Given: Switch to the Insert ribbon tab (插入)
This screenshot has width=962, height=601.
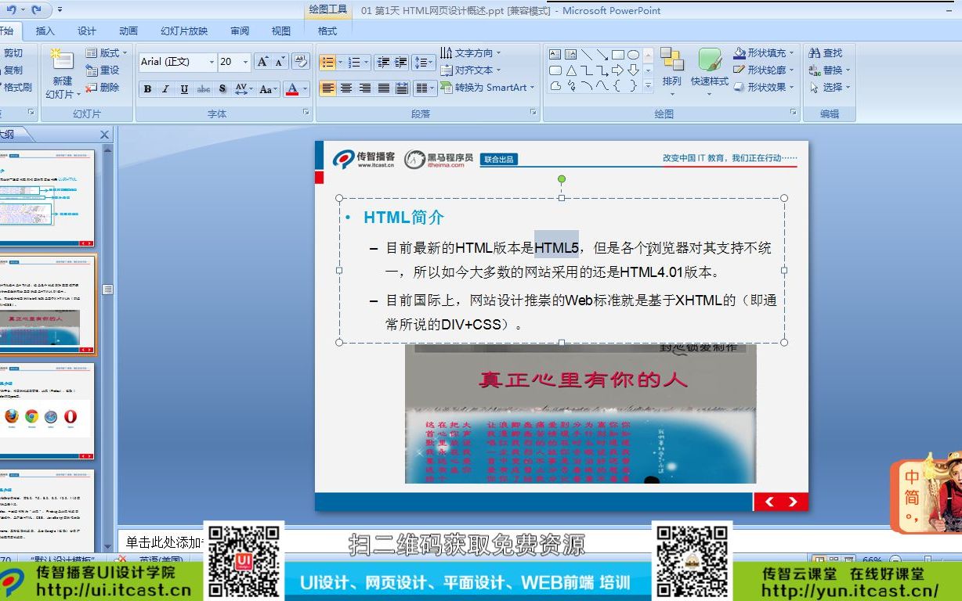Looking at the screenshot, I should tap(44, 31).
